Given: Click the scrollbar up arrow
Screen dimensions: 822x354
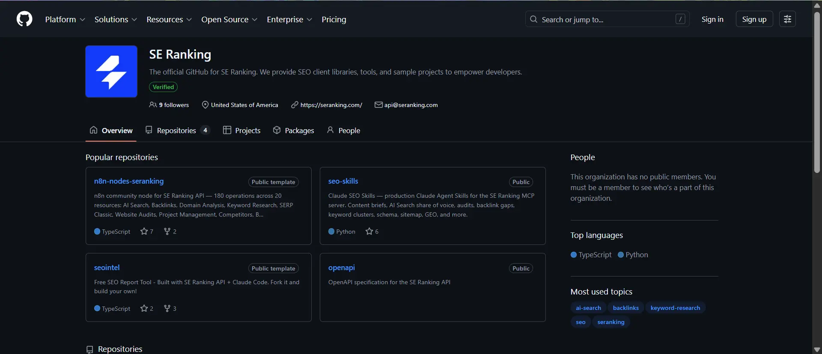Looking at the screenshot, I should tap(817, 5).
